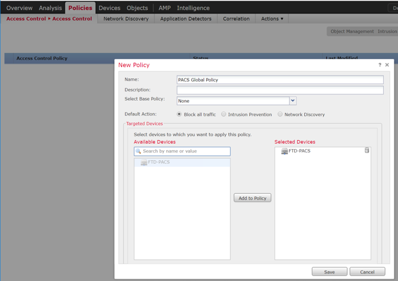
Task: Select FTD-PACS text in Selected Devices list
Action: pyautogui.click(x=300, y=151)
